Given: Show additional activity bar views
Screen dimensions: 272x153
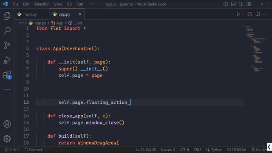Looking at the screenshot, I should 7,89.
